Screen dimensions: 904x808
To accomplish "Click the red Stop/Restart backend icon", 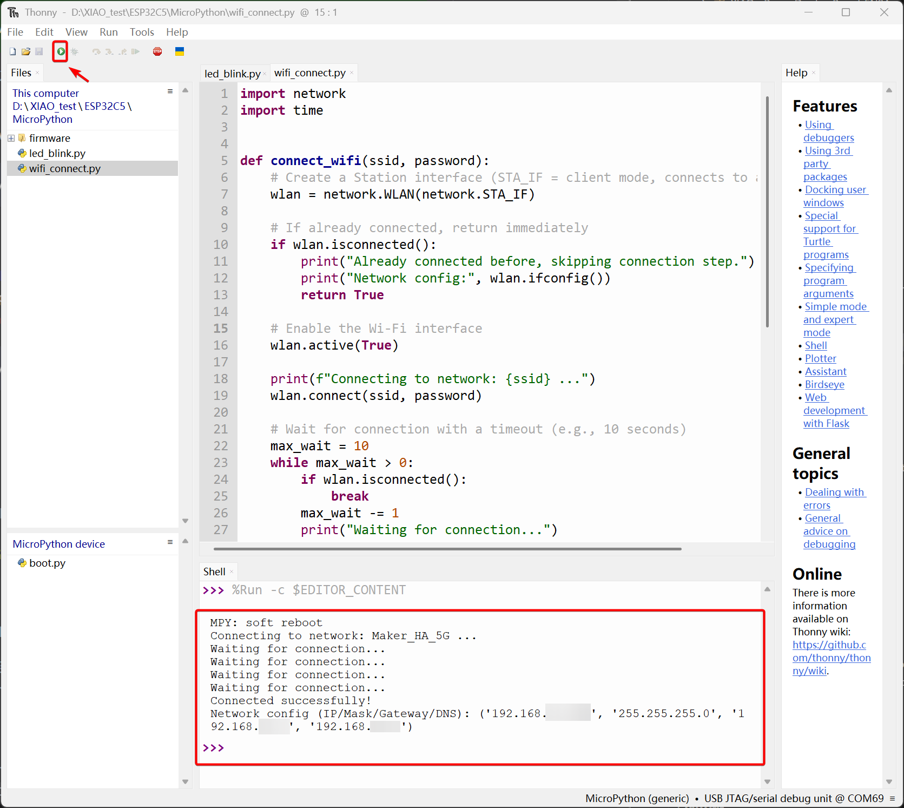I will 157,51.
